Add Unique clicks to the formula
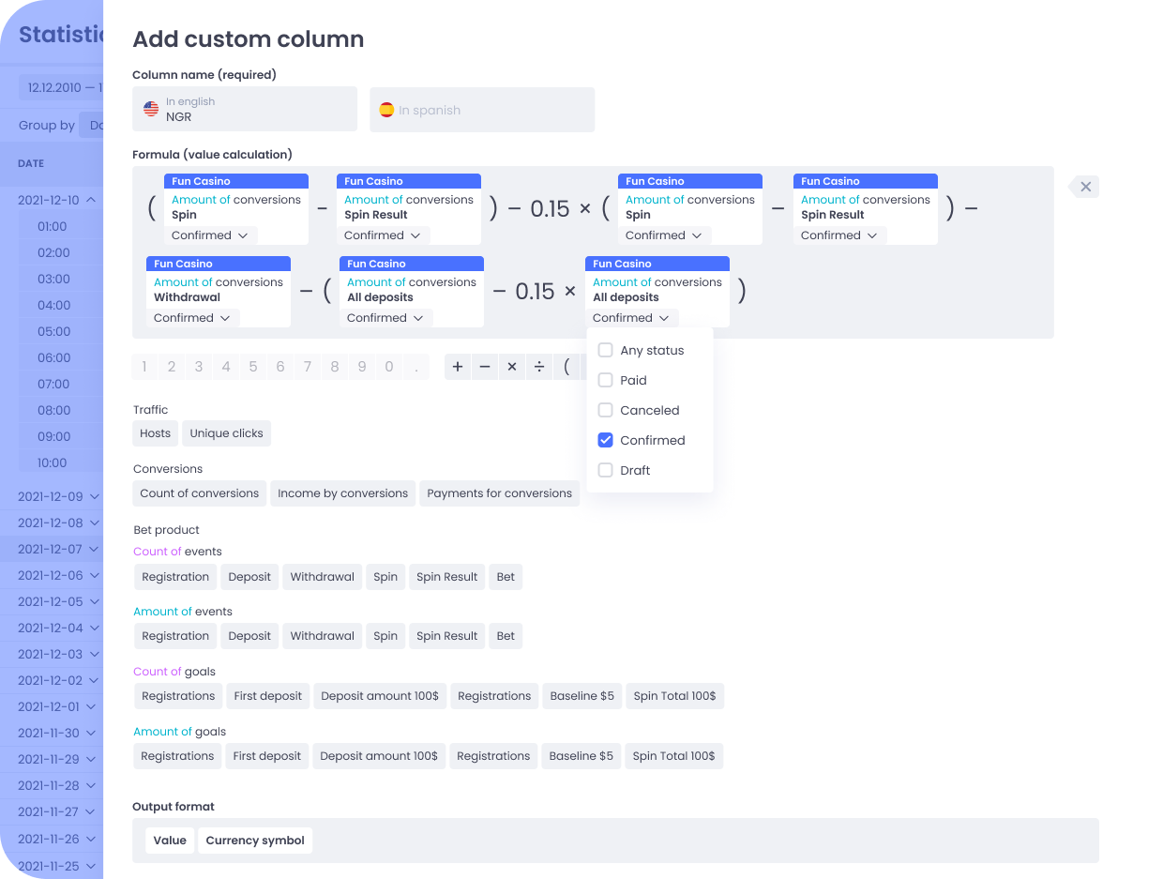 [226, 433]
